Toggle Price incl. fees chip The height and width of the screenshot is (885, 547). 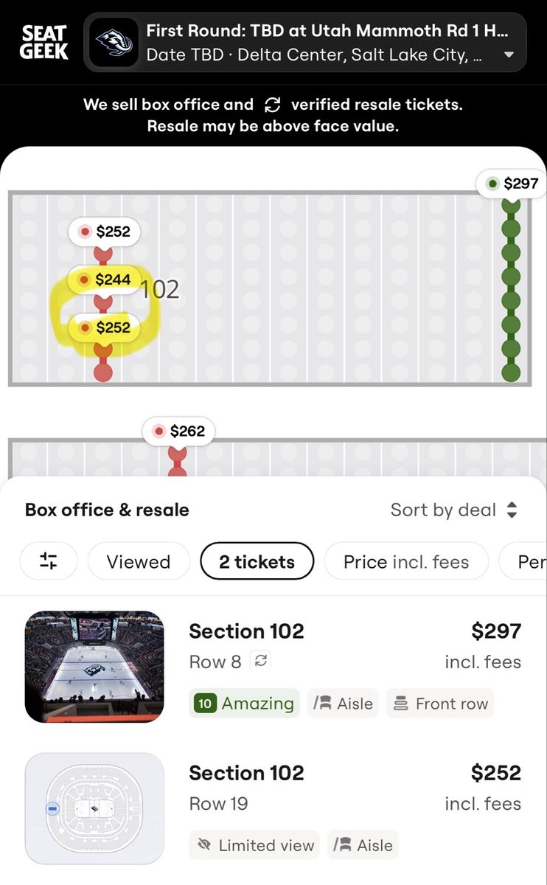tap(406, 562)
